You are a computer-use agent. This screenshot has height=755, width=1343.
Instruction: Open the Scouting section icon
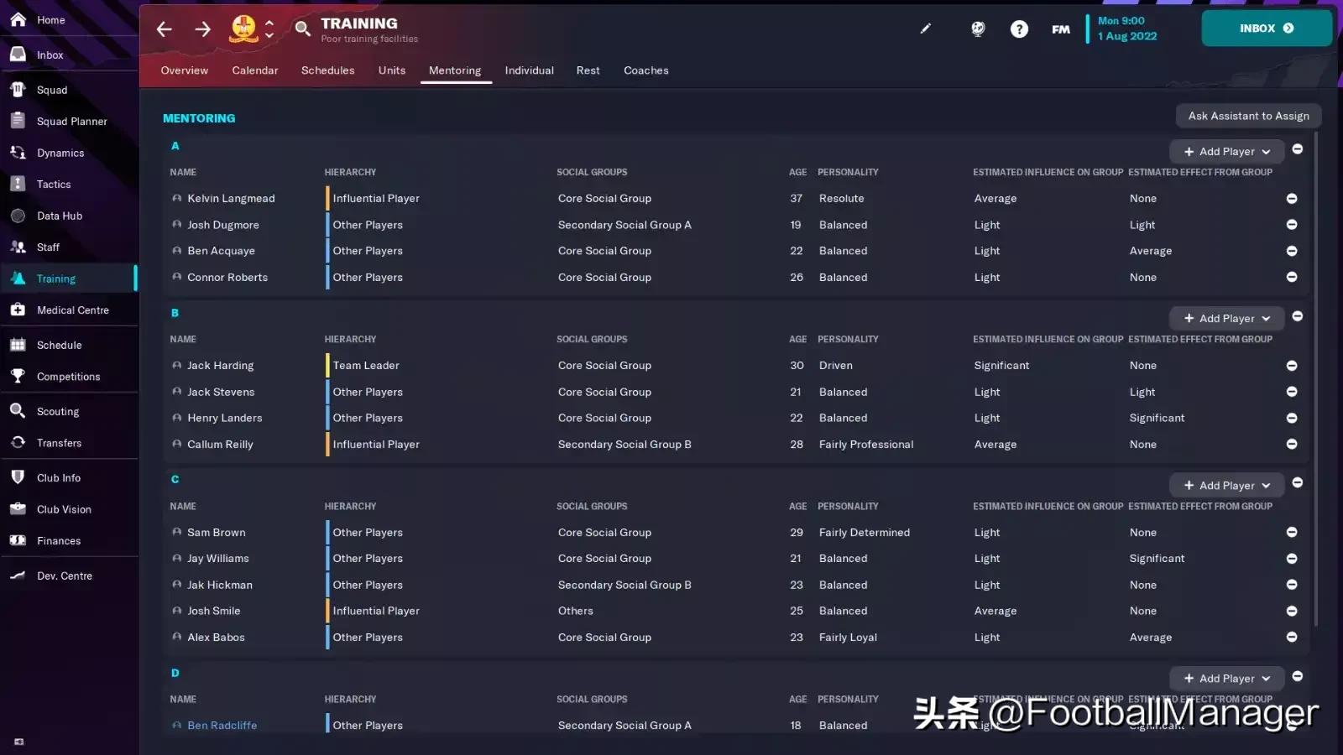click(18, 411)
